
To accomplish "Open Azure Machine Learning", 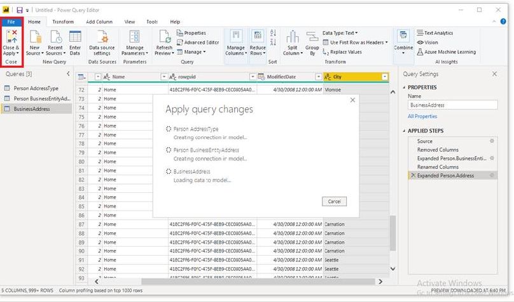I will point(447,52).
